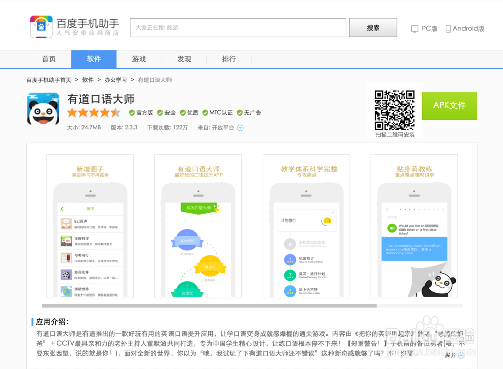Go to the 排行 tab

229,59
